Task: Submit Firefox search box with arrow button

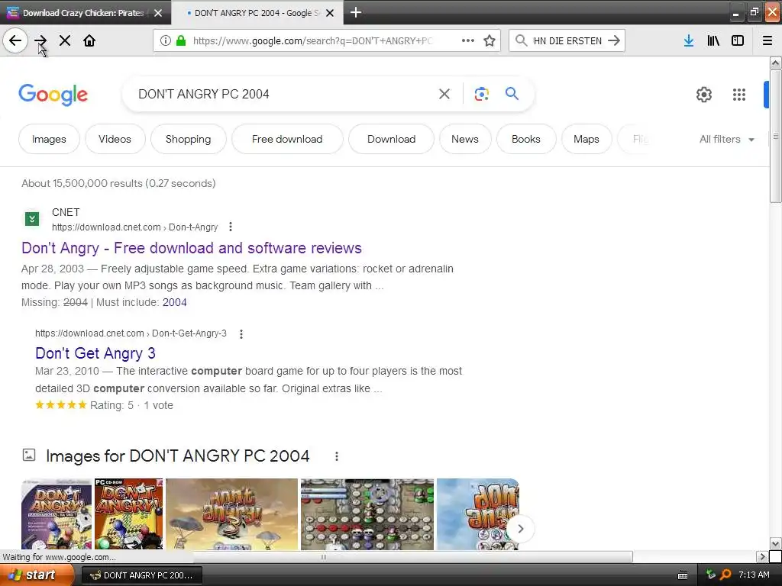Action: (614, 40)
